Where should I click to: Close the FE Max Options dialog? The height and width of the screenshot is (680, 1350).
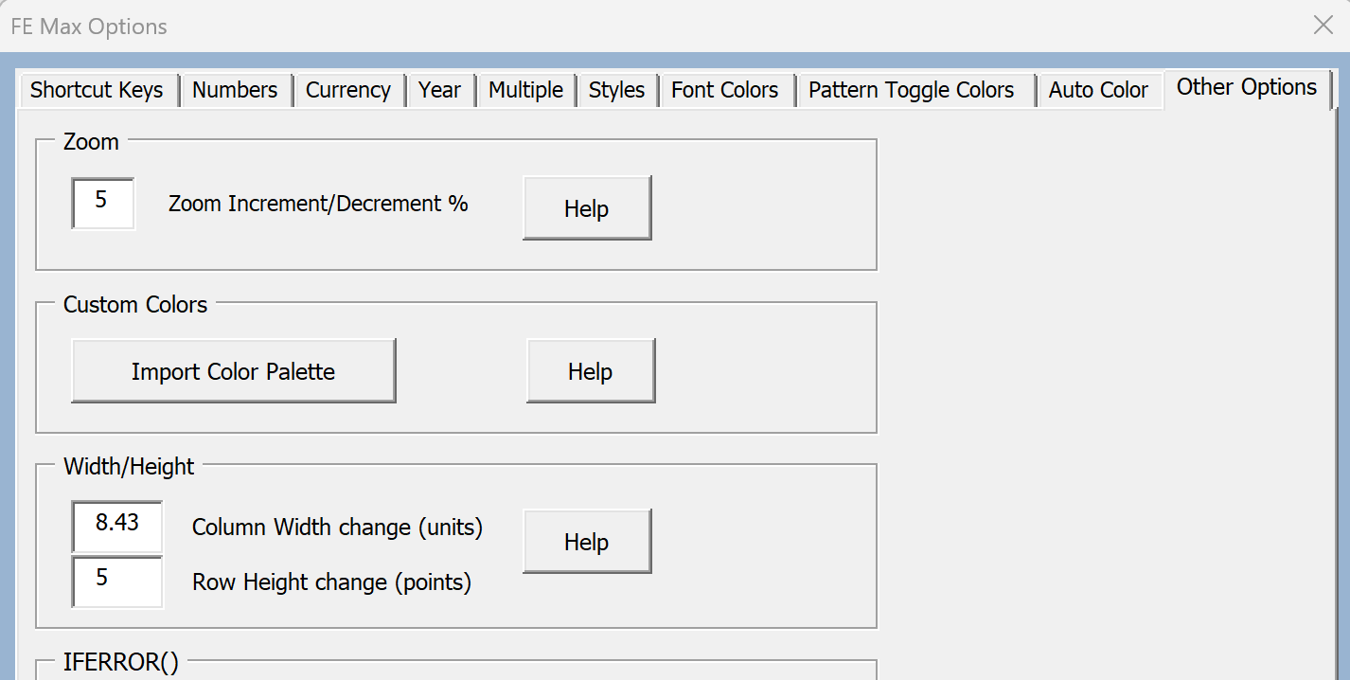(1323, 26)
